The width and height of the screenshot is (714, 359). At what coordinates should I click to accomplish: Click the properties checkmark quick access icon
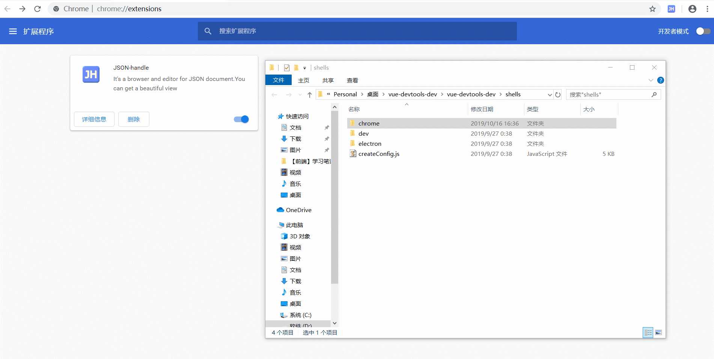[x=287, y=68]
